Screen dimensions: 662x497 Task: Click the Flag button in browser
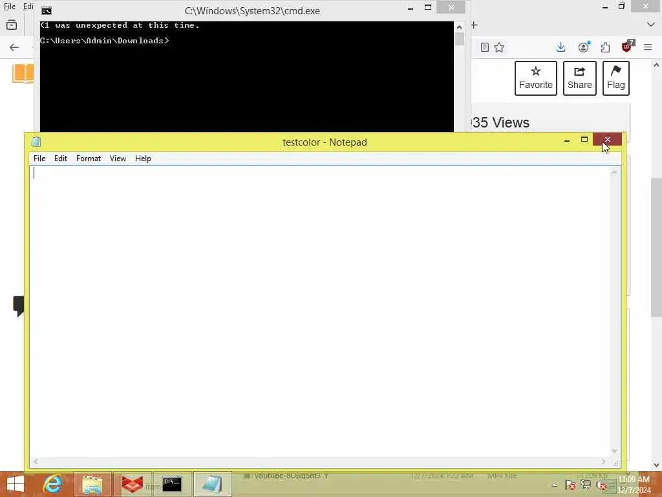[x=616, y=78]
